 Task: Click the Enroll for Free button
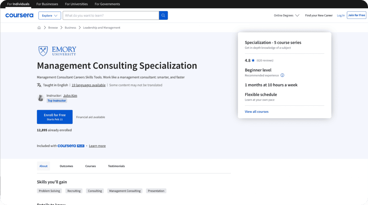pyautogui.click(x=55, y=117)
